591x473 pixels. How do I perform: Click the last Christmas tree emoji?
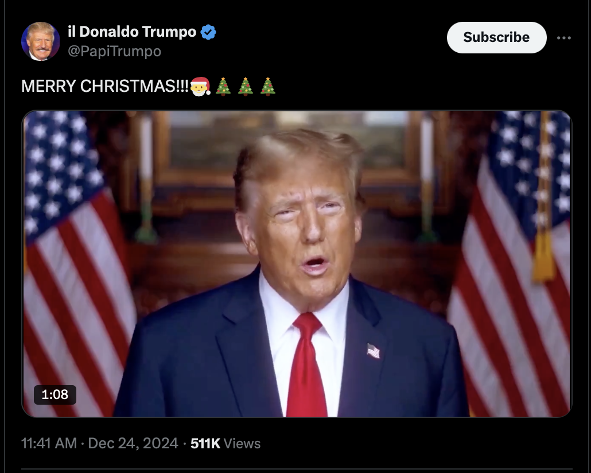point(268,86)
